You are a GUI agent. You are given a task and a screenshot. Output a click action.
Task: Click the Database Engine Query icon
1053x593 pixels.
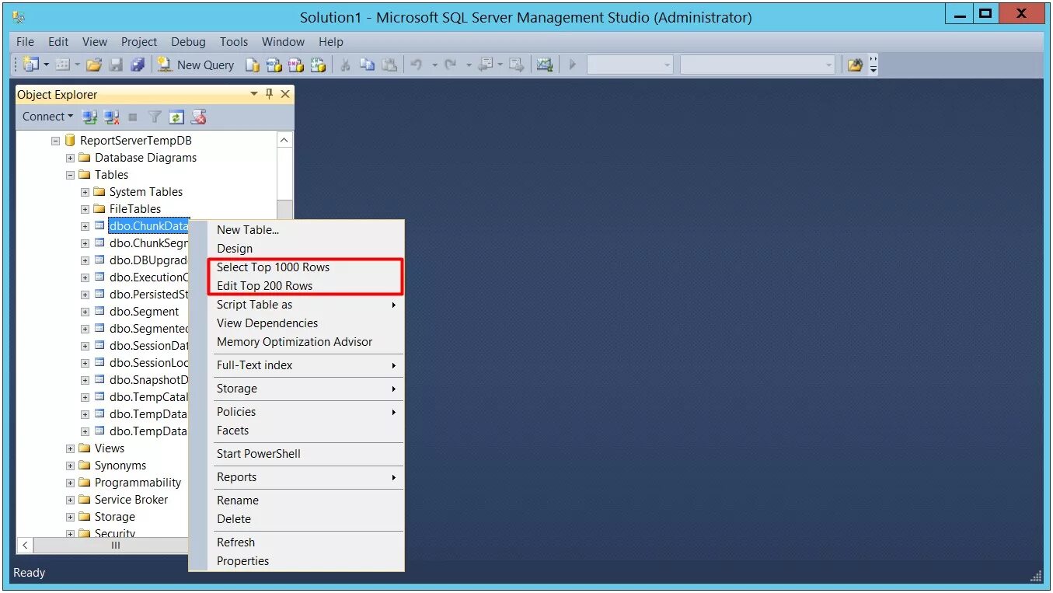pyautogui.click(x=253, y=65)
